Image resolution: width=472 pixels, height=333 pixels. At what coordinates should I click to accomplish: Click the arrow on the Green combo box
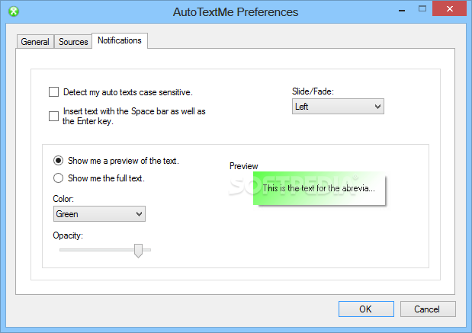click(x=139, y=214)
